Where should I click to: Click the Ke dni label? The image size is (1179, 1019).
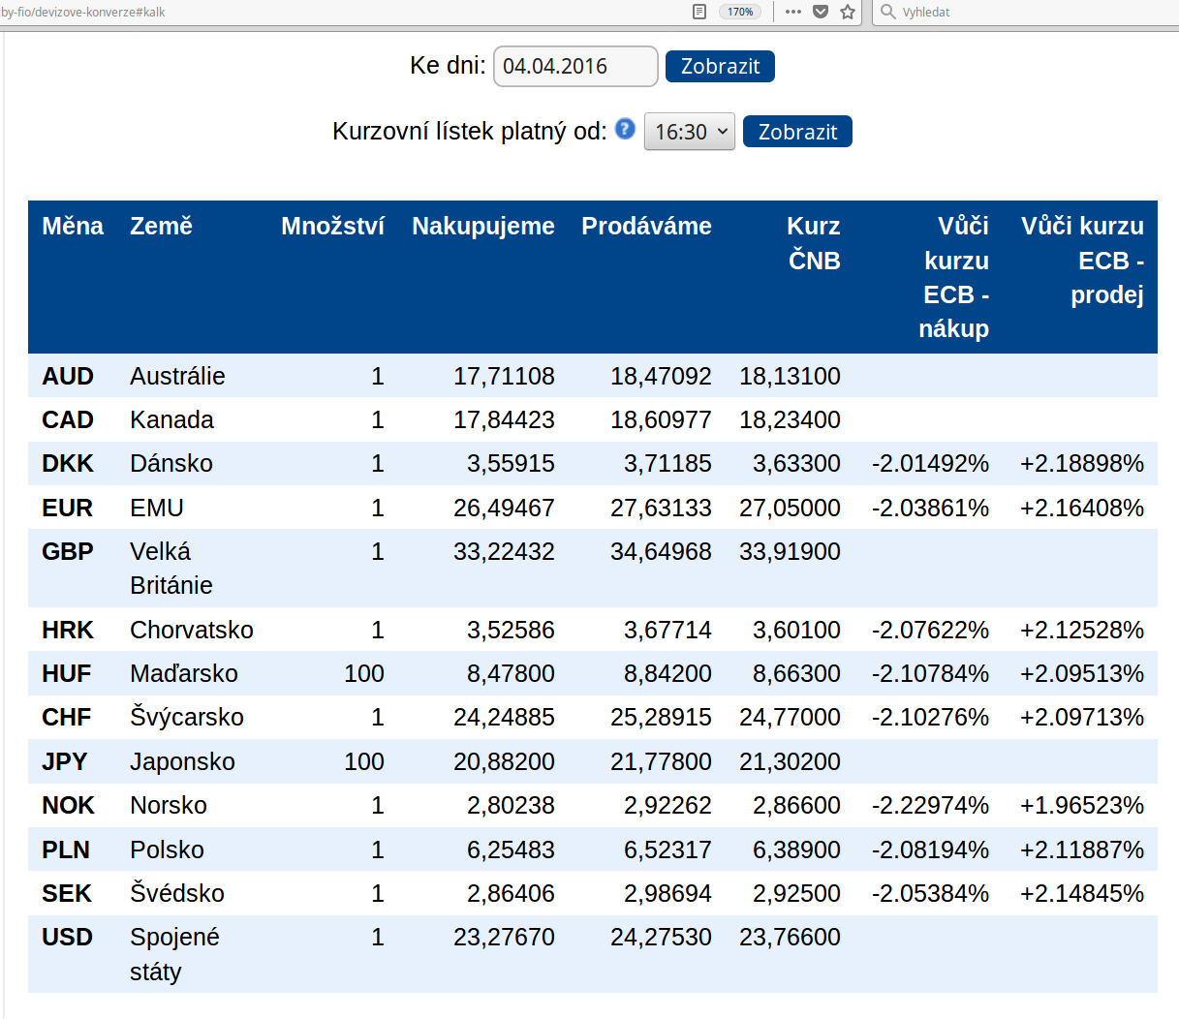[x=448, y=65]
